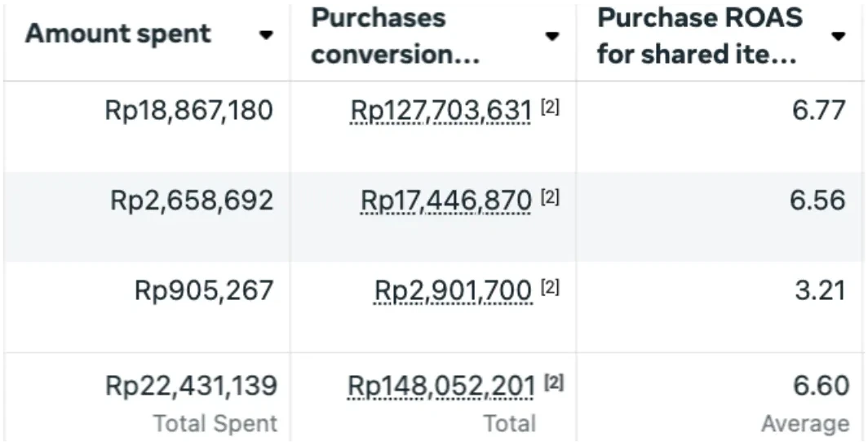Click the Rp22,431,139 Total Spent cell

click(191, 385)
